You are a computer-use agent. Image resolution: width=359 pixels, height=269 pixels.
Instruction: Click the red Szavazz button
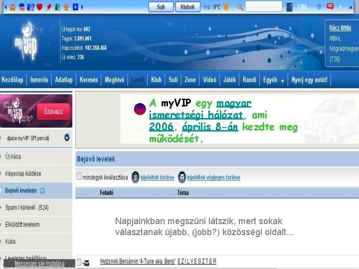(x=53, y=112)
